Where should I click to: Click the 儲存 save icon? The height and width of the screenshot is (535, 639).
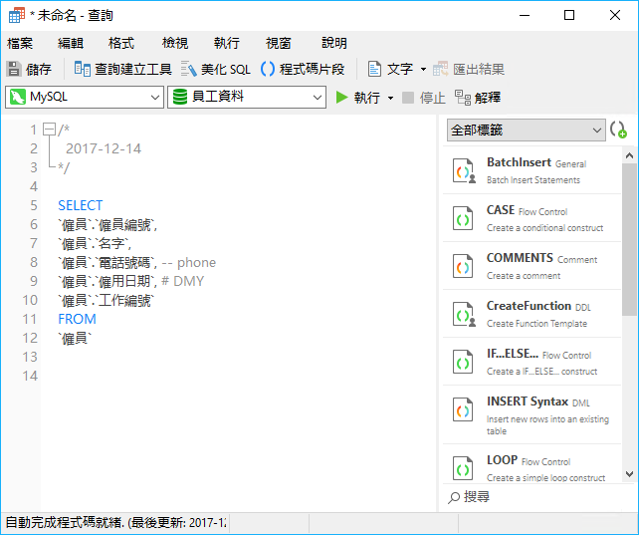(x=14, y=69)
